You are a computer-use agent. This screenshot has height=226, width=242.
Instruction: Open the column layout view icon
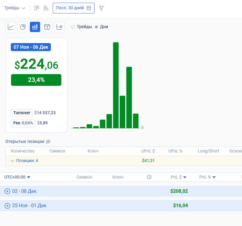(37, 8)
